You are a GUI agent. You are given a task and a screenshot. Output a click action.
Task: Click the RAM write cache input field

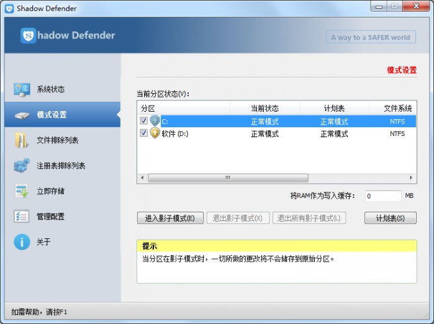(383, 196)
